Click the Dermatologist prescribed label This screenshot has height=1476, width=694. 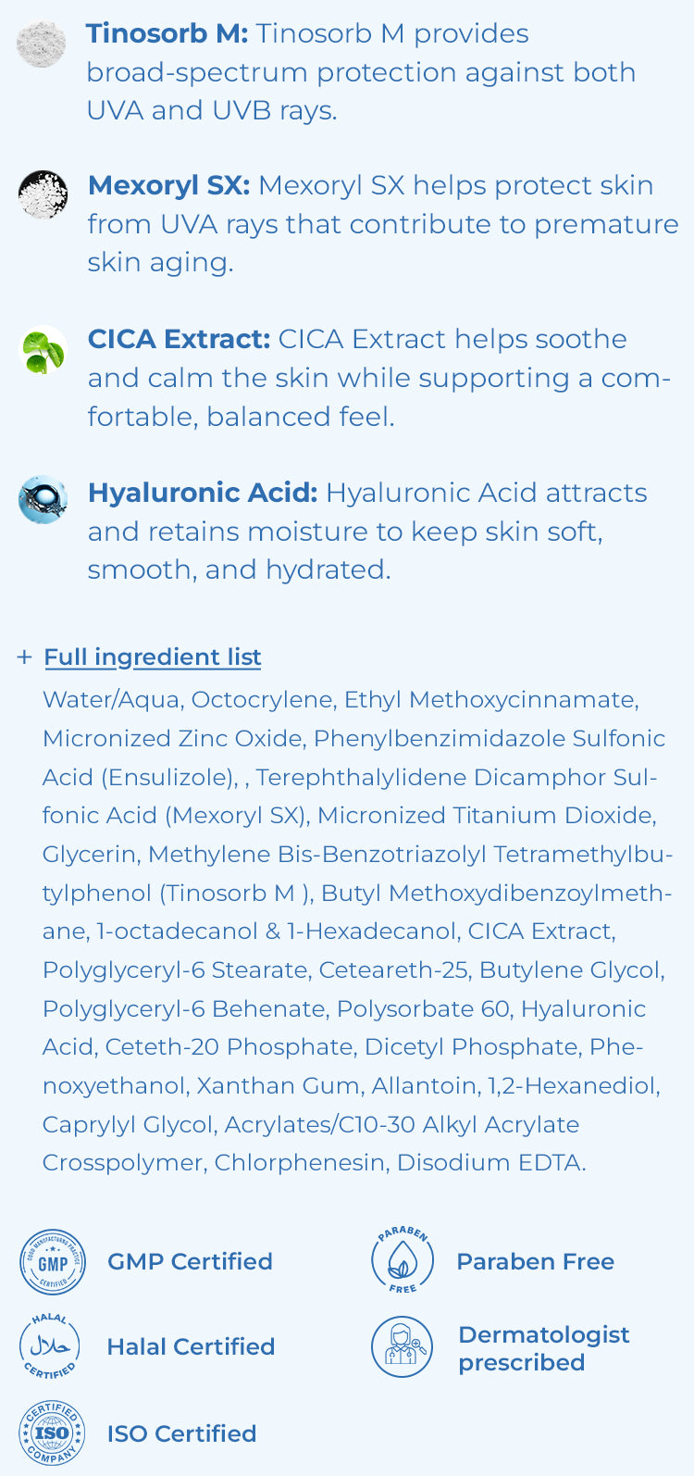544,1349
